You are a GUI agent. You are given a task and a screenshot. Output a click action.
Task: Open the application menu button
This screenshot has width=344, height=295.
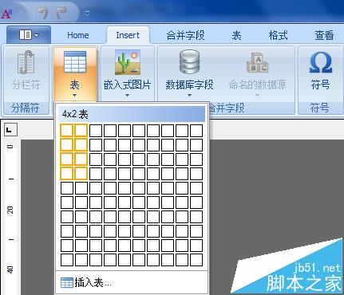(x=29, y=34)
